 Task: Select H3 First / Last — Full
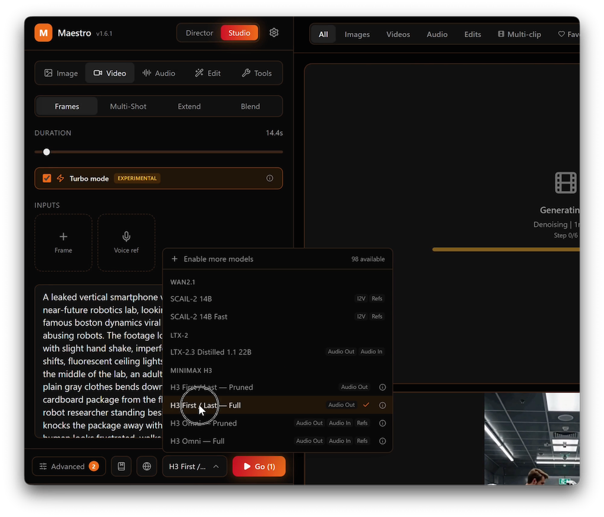tap(277, 406)
